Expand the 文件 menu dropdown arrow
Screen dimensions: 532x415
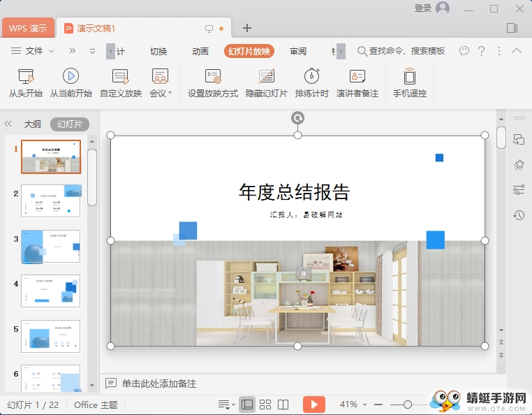tap(52, 51)
